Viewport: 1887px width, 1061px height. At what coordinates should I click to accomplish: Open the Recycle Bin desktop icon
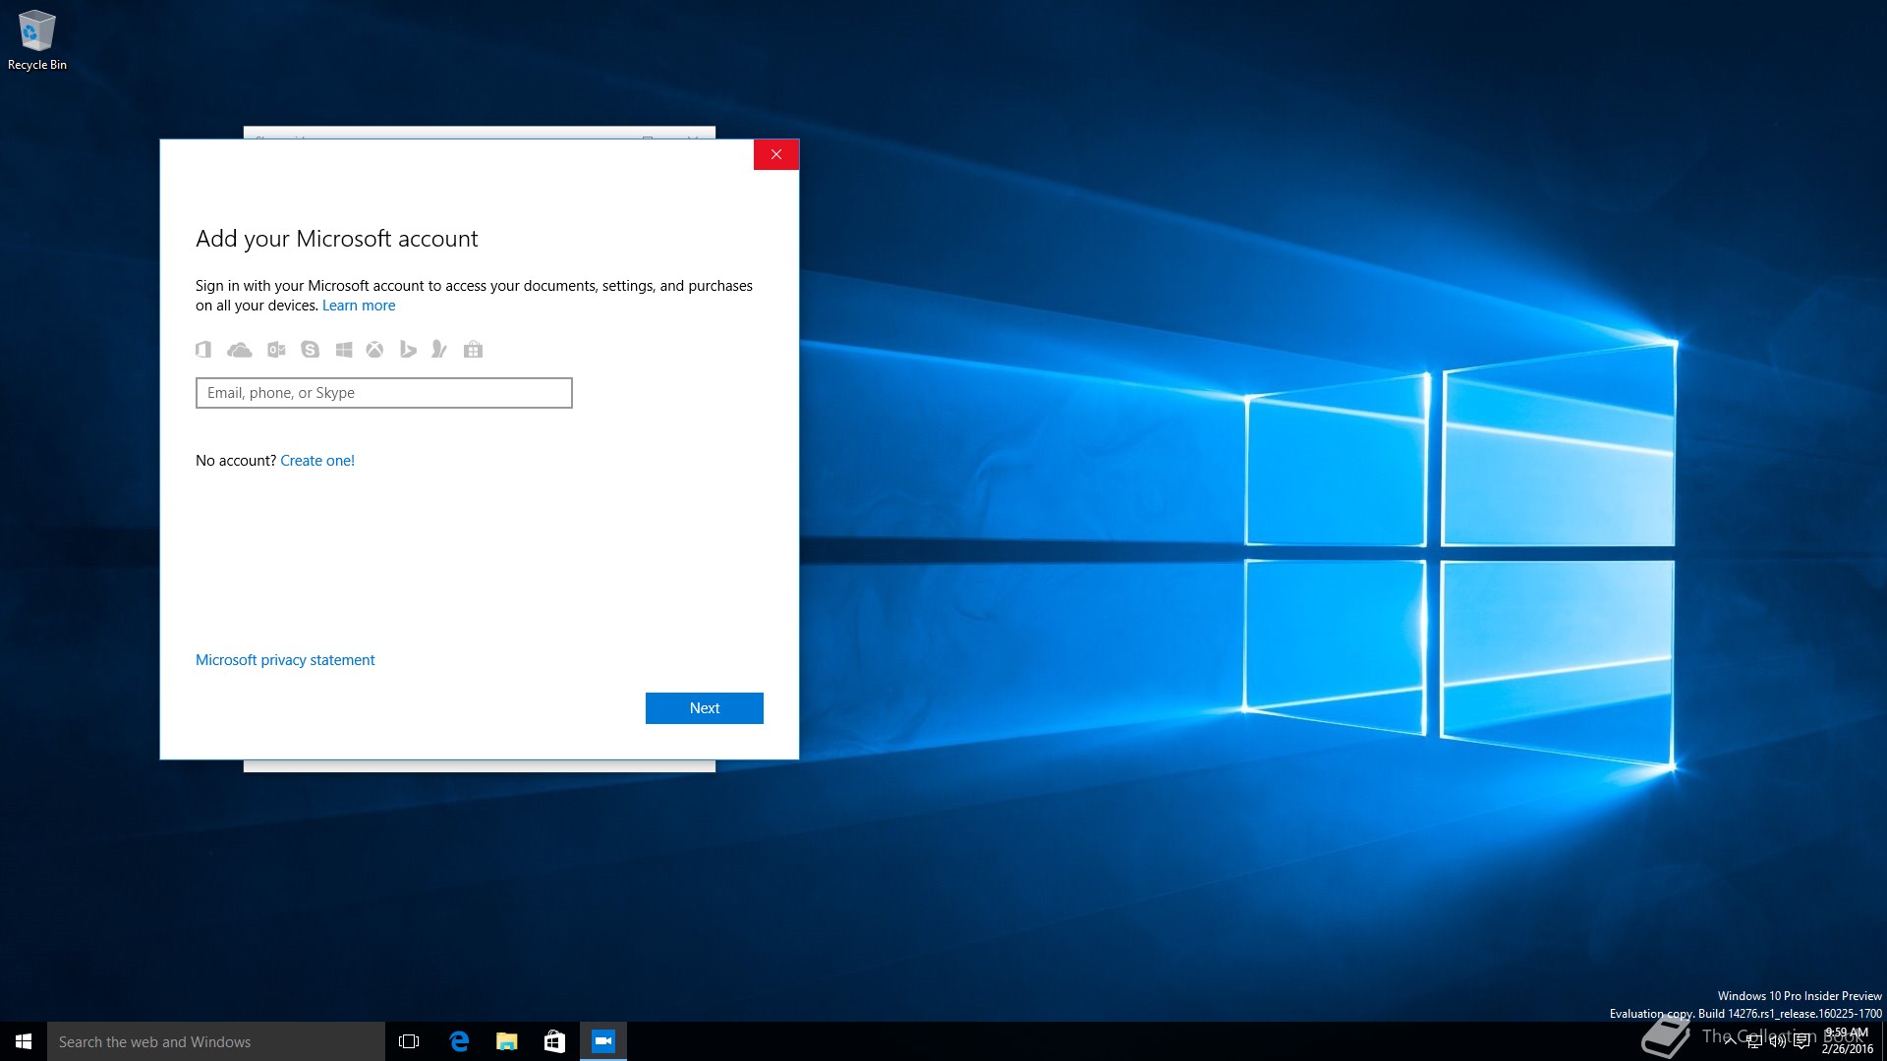pyautogui.click(x=37, y=39)
